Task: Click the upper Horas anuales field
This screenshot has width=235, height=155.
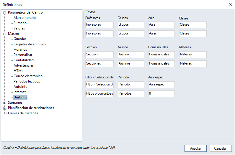Action: pyautogui.click(x=161, y=55)
